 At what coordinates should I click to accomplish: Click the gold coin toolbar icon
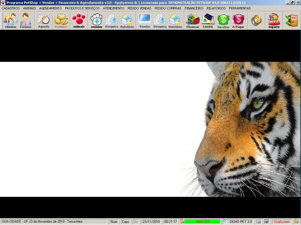257,20
